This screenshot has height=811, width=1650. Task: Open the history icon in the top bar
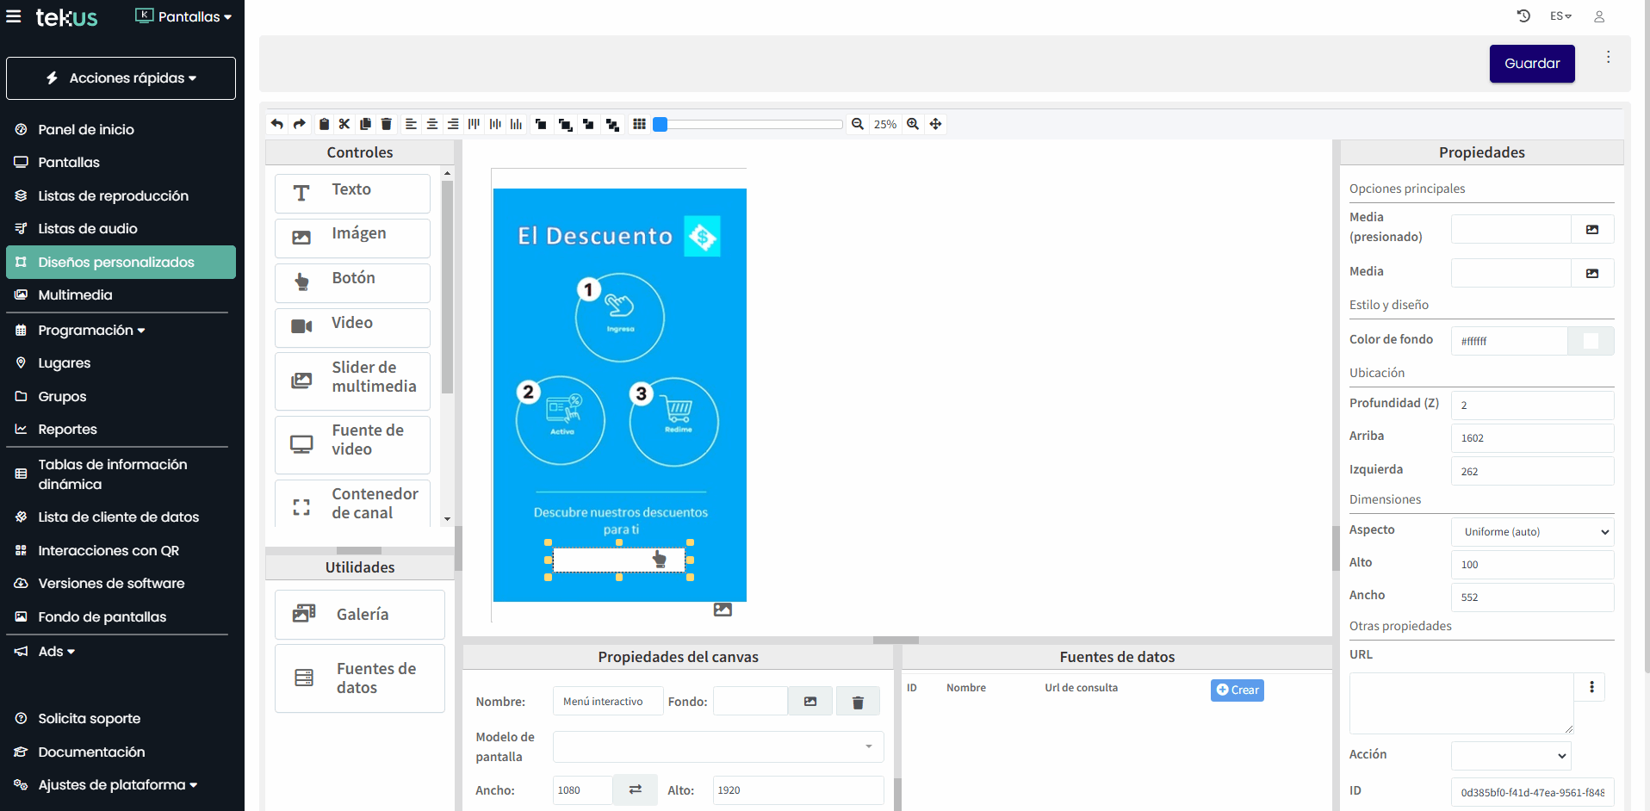coord(1523,16)
